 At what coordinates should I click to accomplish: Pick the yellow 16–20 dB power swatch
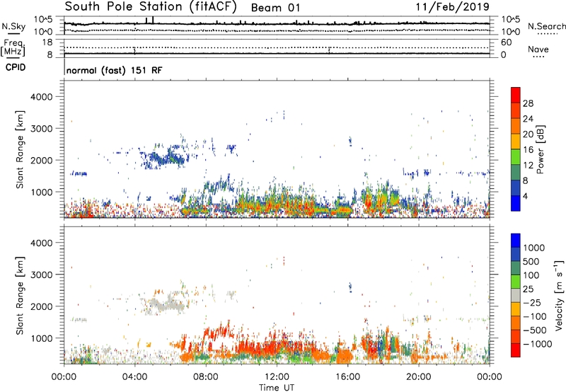(x=516, y=141)
